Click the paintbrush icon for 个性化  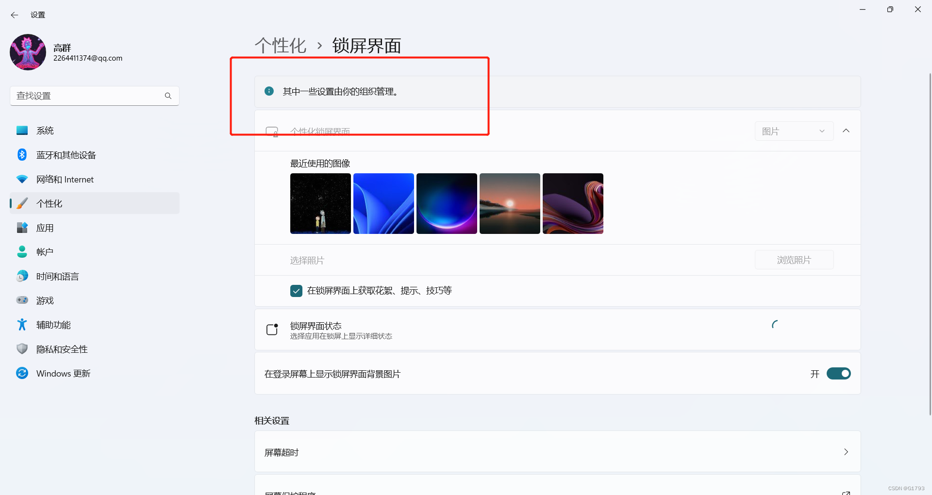pyautogui.click(x=22, y=203)
